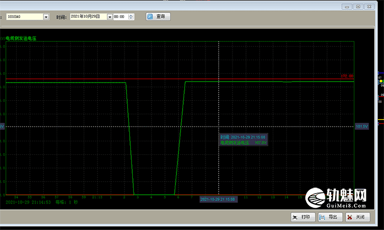
Task: Click the 关闭 close button
Action: point(358,217)
